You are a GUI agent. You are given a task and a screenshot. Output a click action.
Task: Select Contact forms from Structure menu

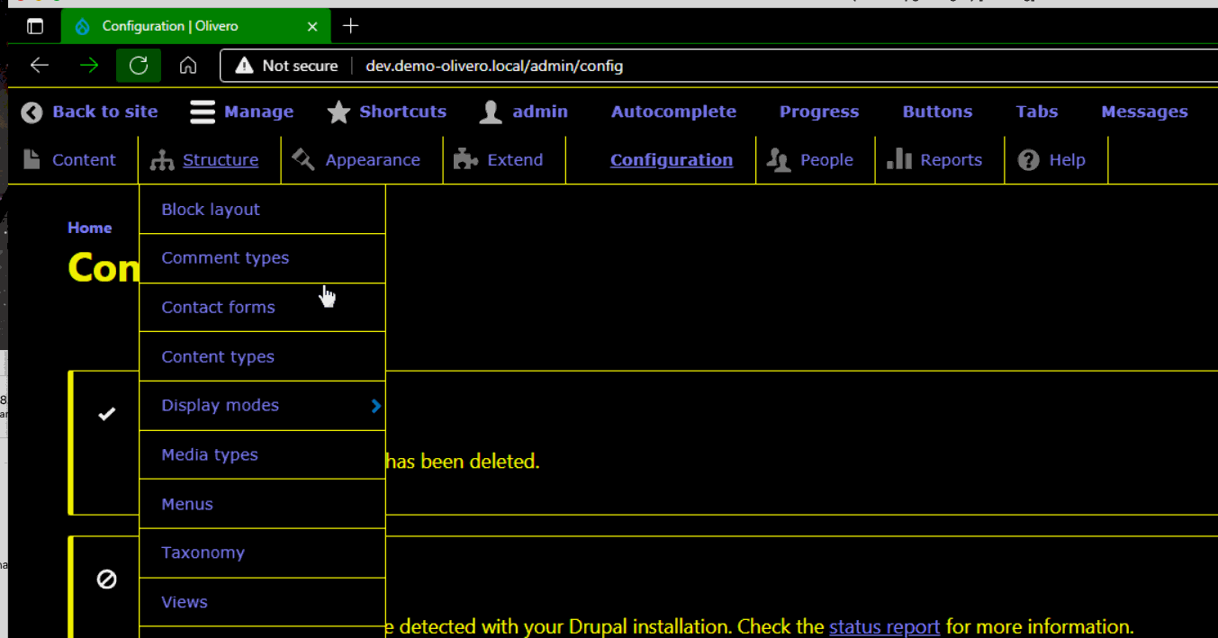coord(262,307)
